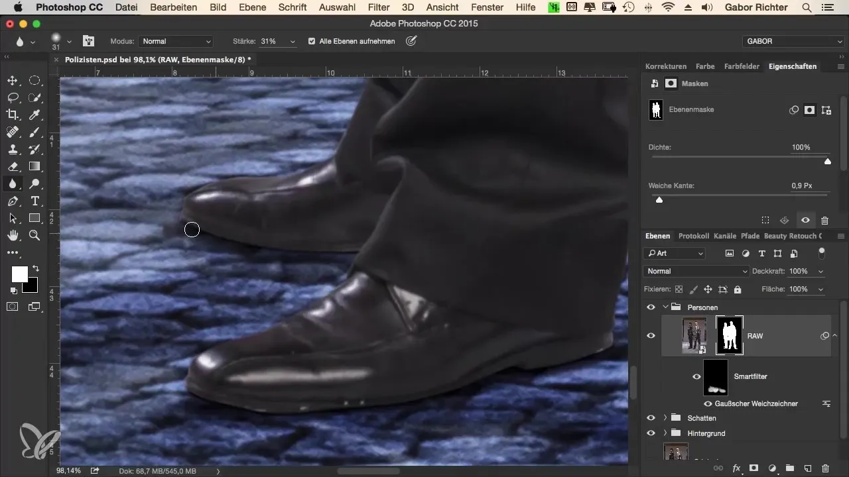Select the Move tool
The image size is (849, 477).
click(x=13, y=81)
